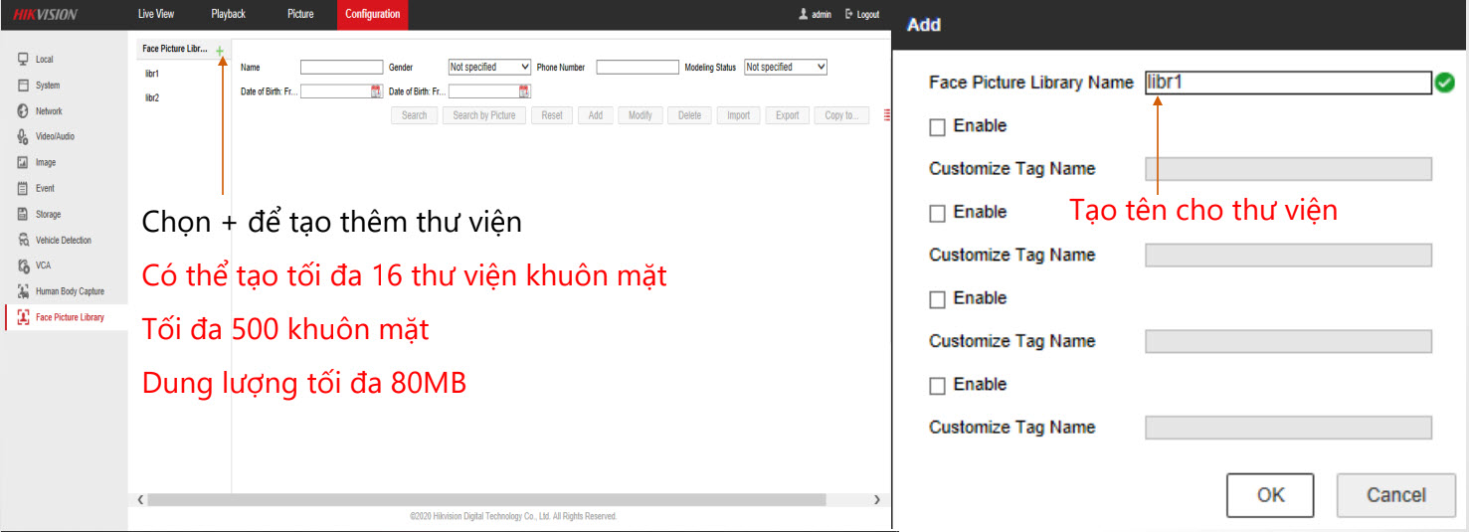
Task: Click the Logout icon in header
Action: (849, 15)
